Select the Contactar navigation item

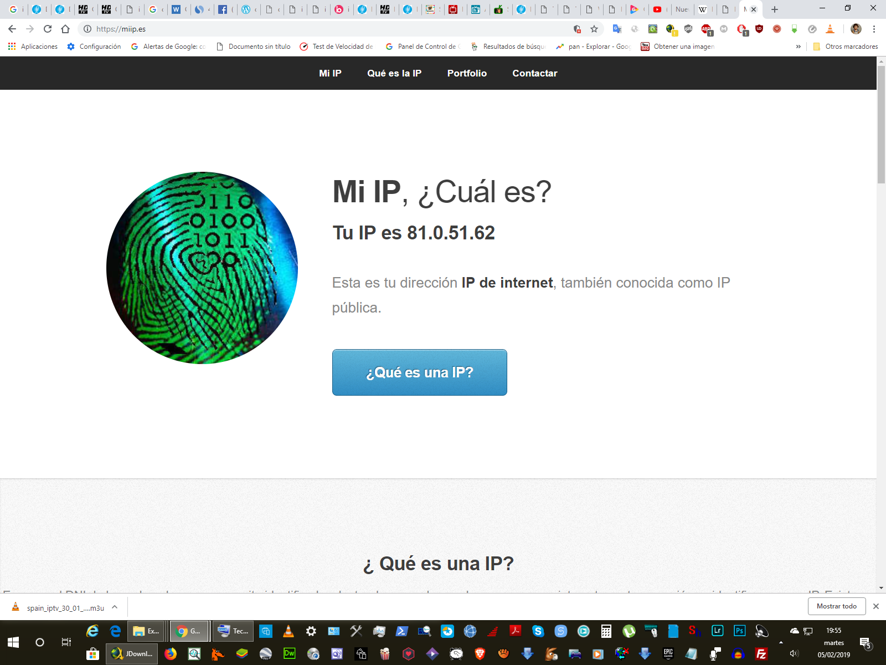tap(535, 73)
